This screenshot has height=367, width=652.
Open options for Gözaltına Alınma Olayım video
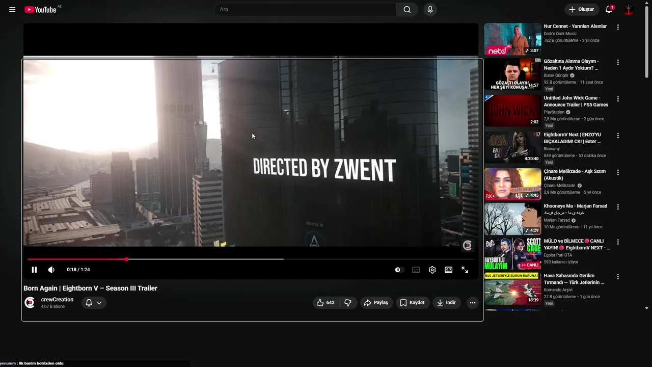(618, 62)
